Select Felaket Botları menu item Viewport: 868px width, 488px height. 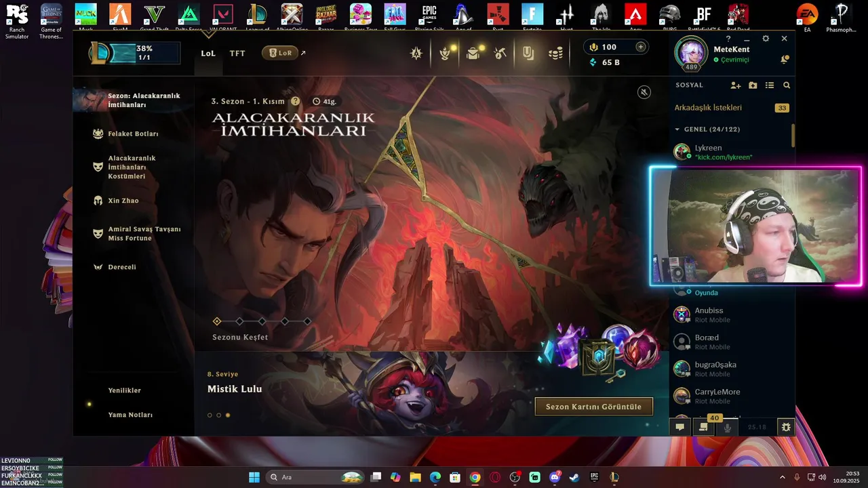tap(125, 134)
